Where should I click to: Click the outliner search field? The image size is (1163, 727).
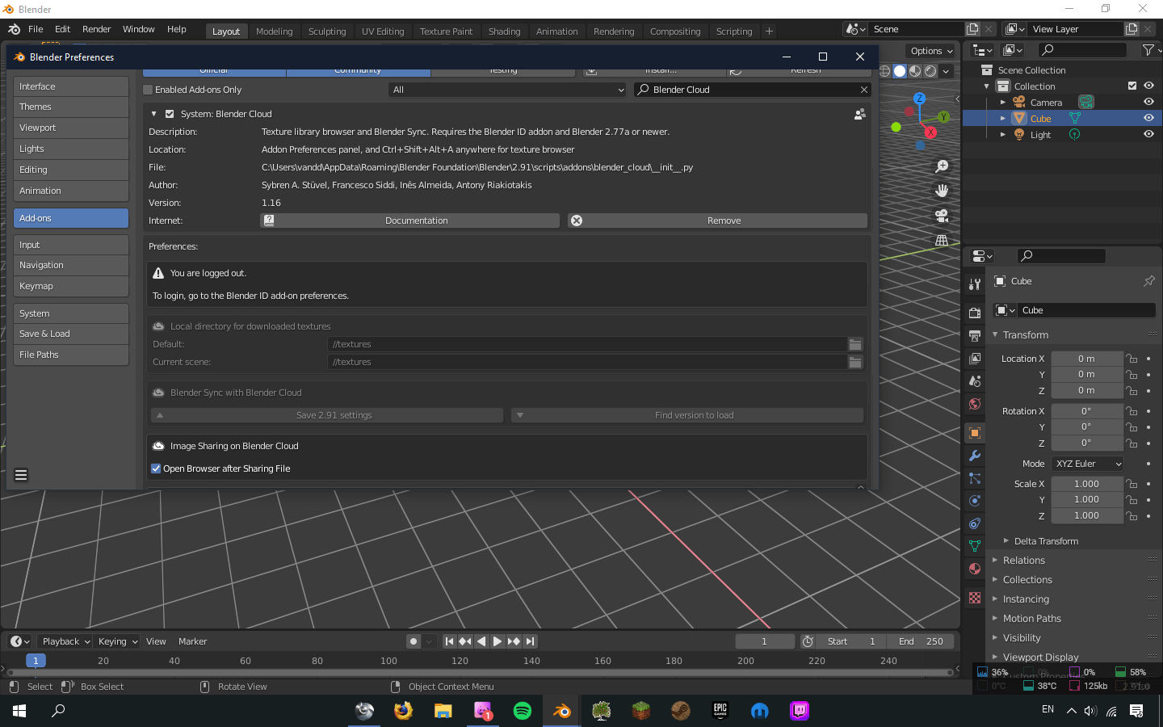coord(1082,49)
